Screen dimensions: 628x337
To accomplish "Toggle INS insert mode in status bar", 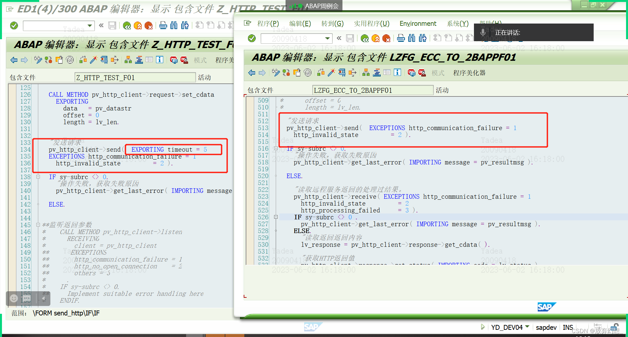I will click(x=568, y=328).
